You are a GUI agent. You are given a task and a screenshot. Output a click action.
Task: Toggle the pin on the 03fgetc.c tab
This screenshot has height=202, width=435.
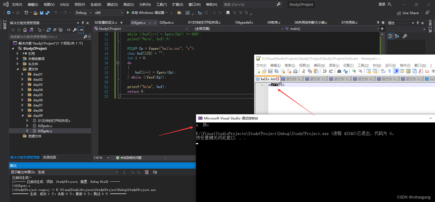coord(150,23)
